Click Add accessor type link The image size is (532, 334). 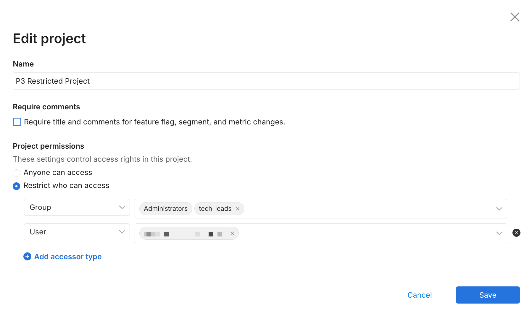pos(68,257)
